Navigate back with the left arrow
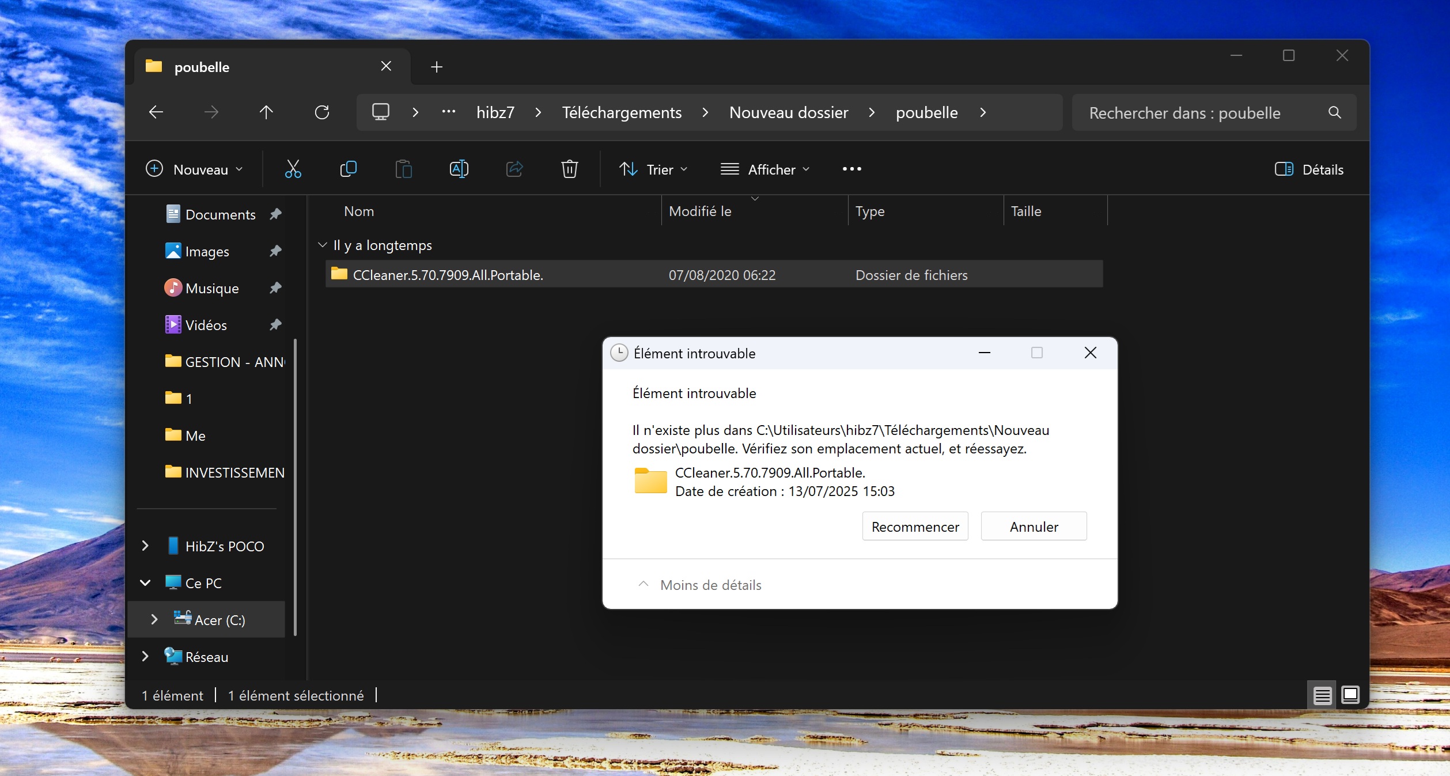 tap(156, 112)
